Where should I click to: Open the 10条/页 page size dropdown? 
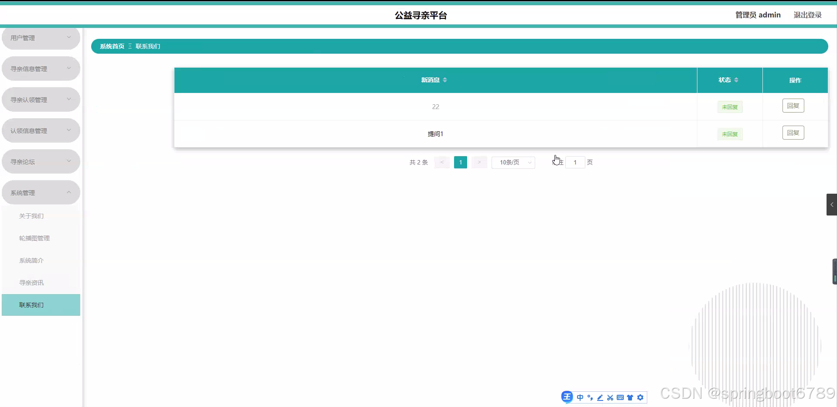point(513,162)
